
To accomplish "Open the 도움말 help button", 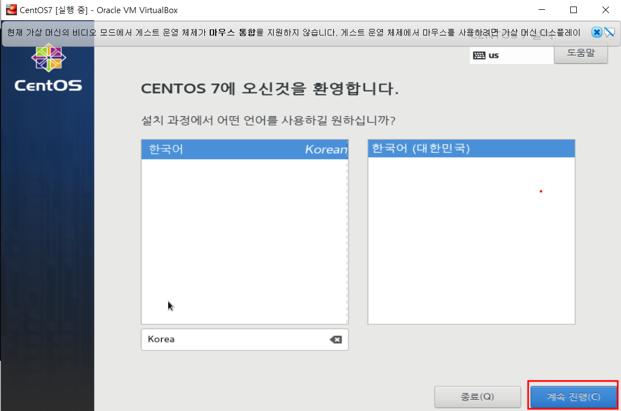I will coord(581,53).
